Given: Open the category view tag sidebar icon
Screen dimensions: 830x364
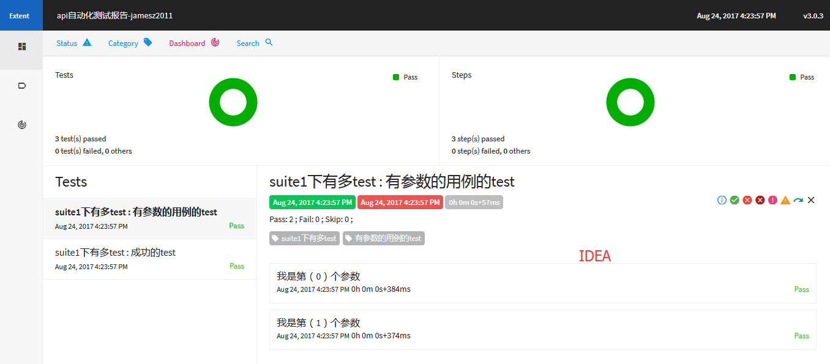Looking at the screenshot, I should pos(22,86).
